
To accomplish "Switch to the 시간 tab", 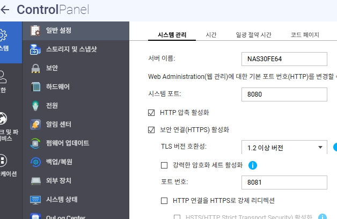I will [211, 35].
